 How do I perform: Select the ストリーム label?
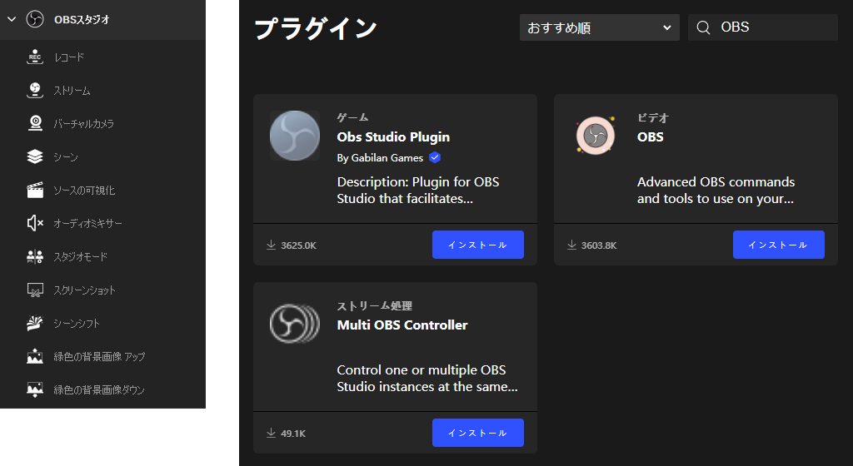point(72,91)
